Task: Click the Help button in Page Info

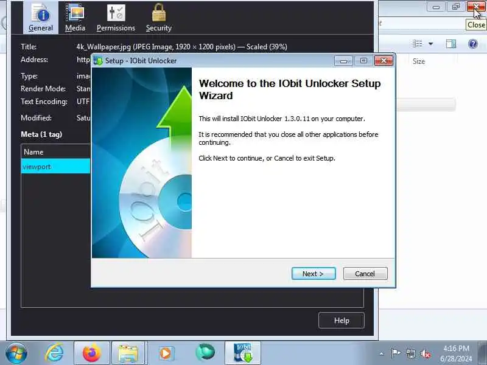Action: (x=342, y=321)
